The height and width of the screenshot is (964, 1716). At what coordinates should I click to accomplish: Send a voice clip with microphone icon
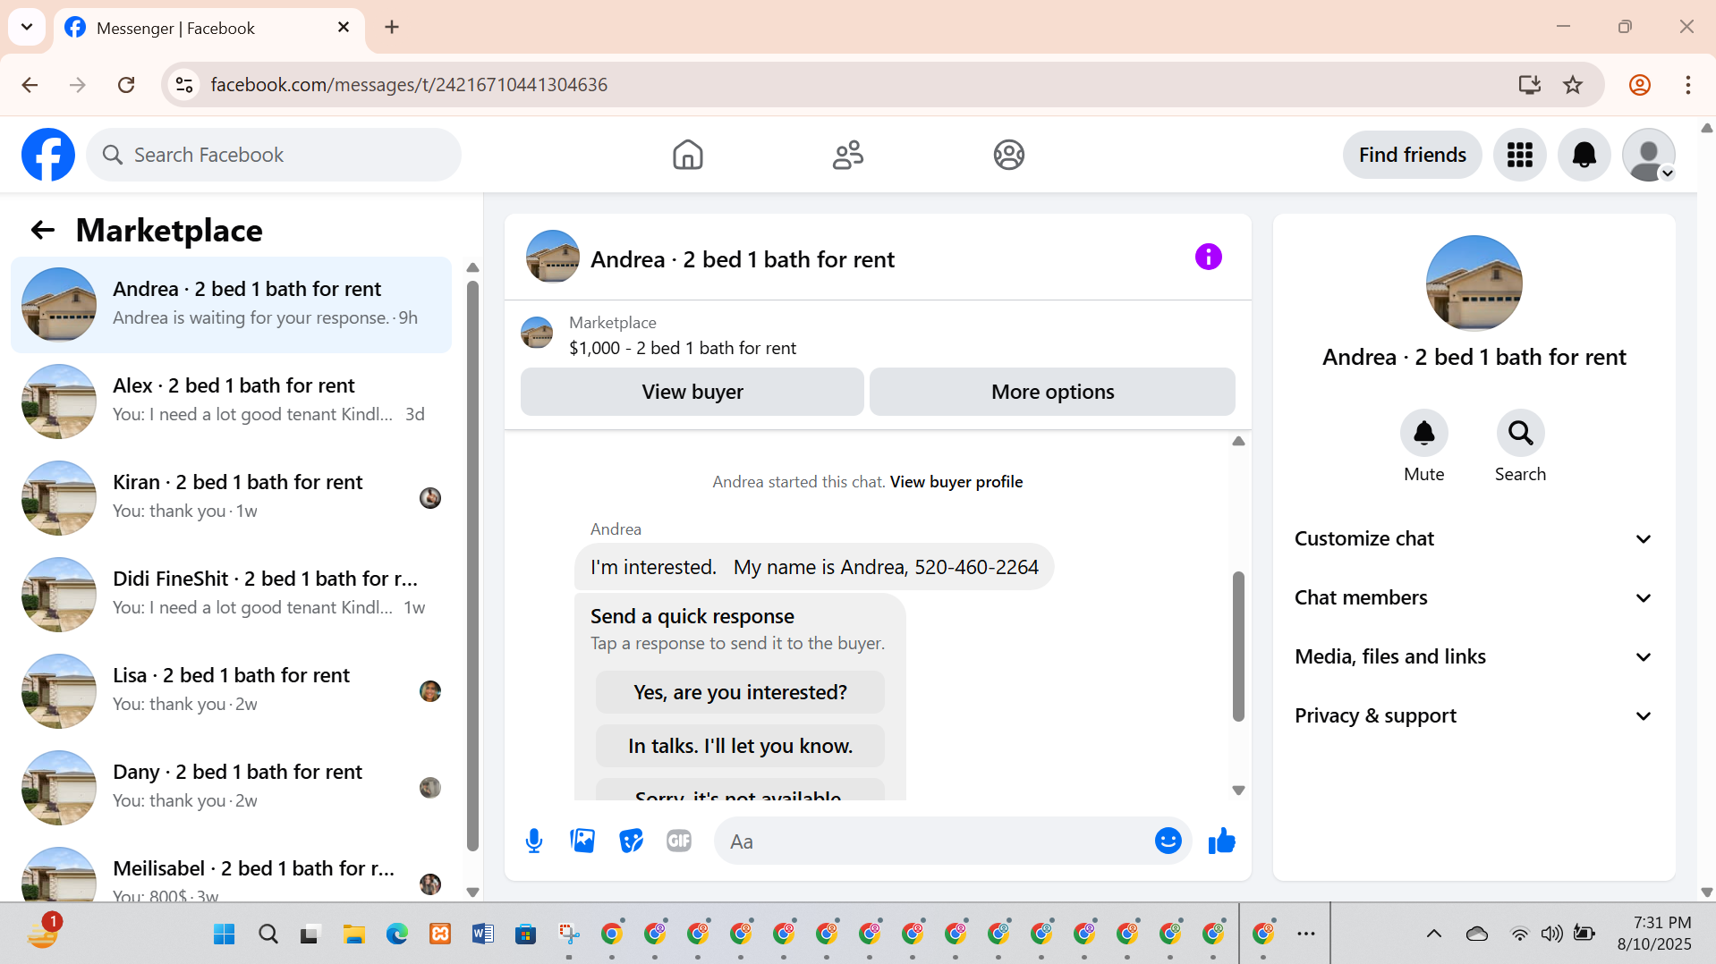pos(534,841)
